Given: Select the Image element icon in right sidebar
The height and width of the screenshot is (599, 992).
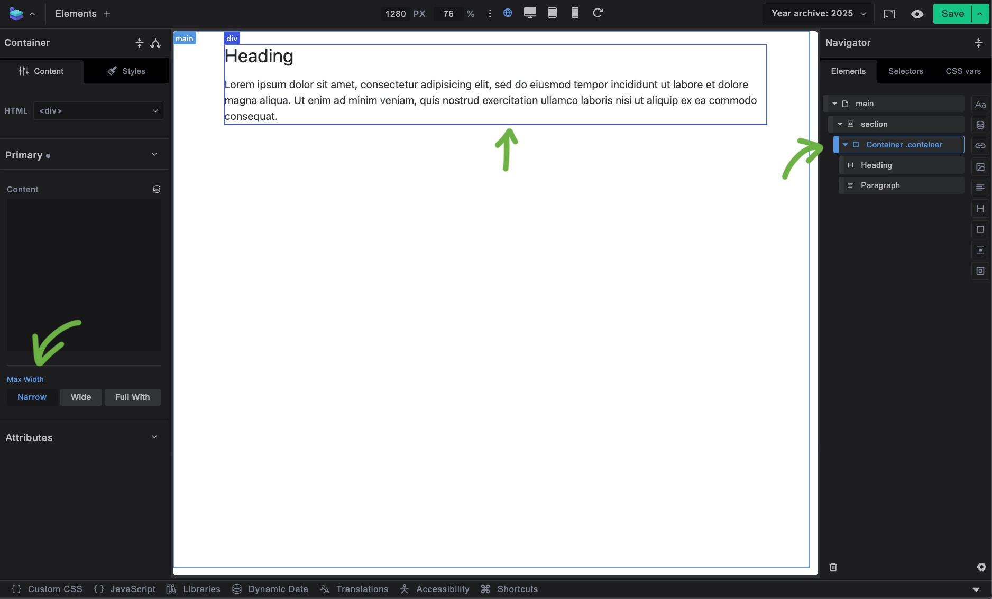Looking at the screenshot, I should [980, 167].
